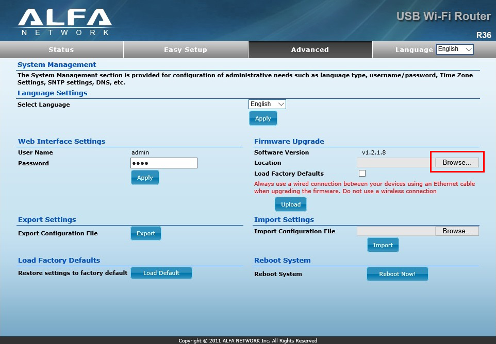This screenshot has width=496, height=344.
Task: Open the Language dropdown in the header bar
Action: (x=455, y=49)
